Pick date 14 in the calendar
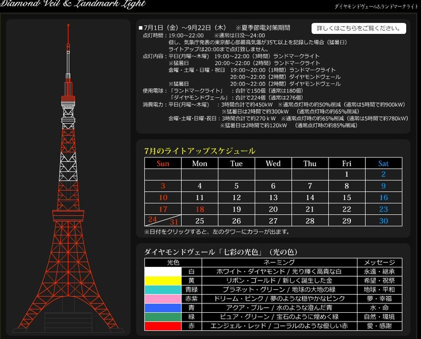 click(310, 198)
